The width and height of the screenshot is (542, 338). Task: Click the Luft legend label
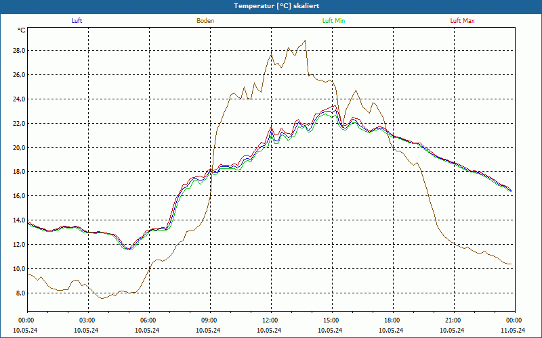(x=77, y=21)
